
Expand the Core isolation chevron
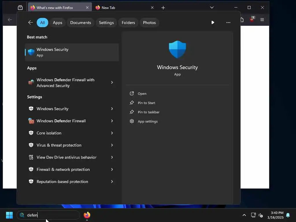[112, 133]
